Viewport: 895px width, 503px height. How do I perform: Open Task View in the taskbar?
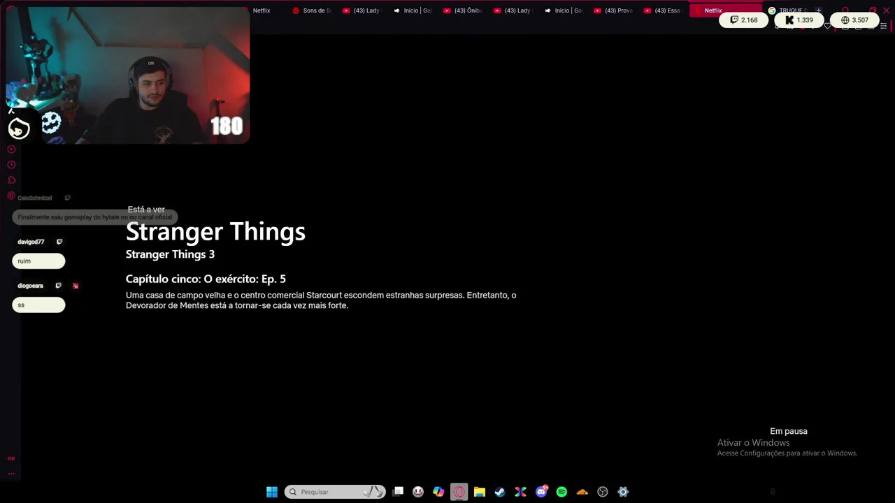pyautogui.click(x=398, y=492)
